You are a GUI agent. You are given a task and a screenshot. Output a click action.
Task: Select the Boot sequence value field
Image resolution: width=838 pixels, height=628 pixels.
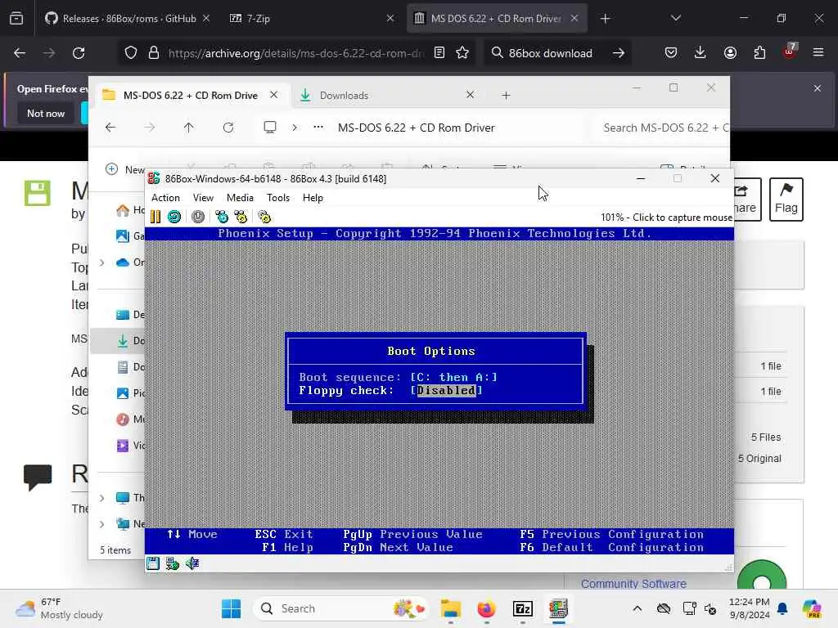click(453, 377)
